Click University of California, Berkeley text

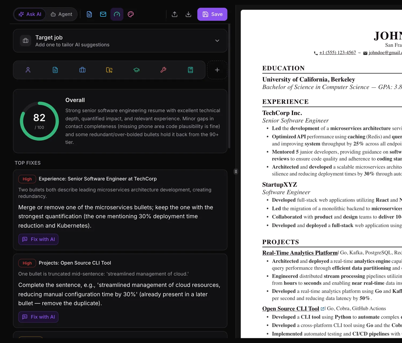pyautogui.click(x=309, y=79)
